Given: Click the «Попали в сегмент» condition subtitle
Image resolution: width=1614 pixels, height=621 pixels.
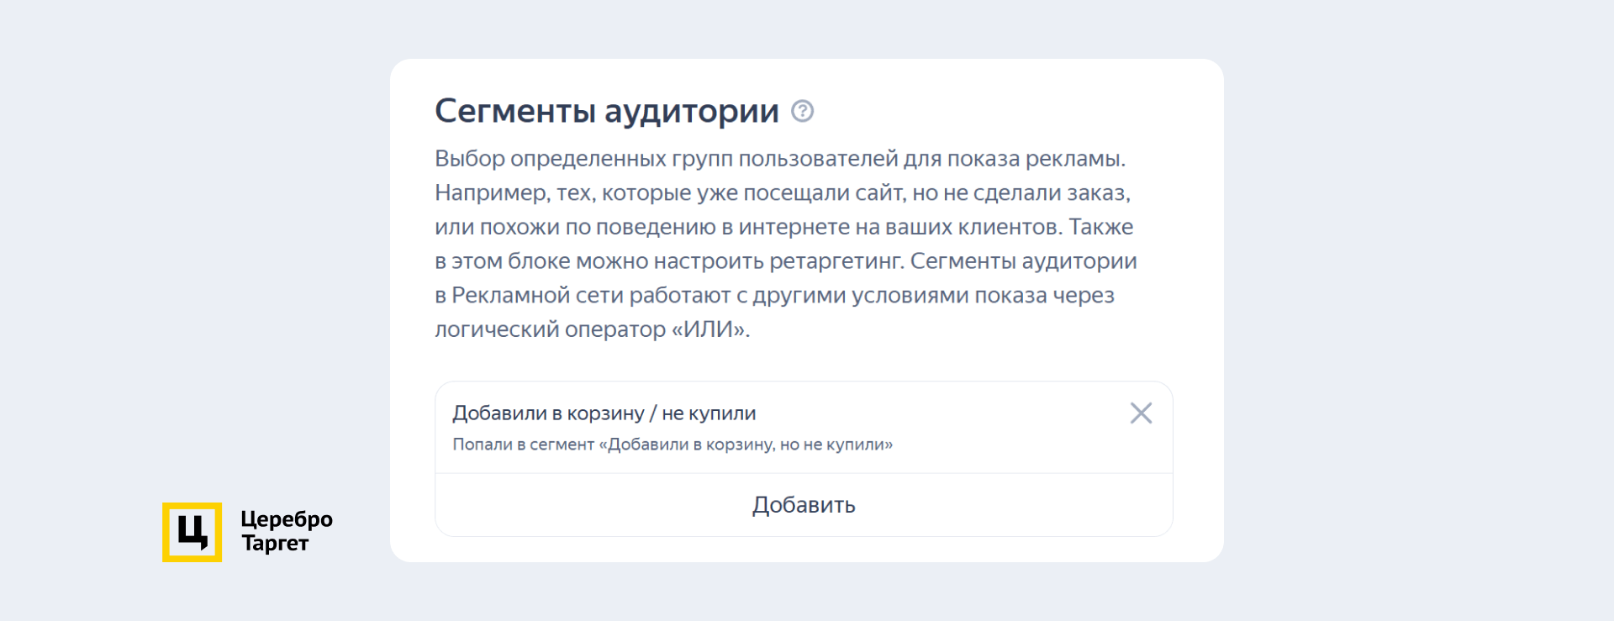Looking at the screenshot, I should 672,445.
